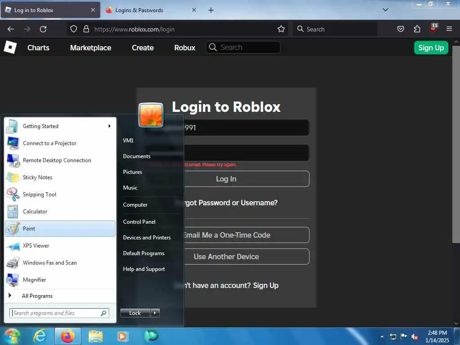Open Firefox hamburger menu

pyautogui.click(x=449, y=29)
